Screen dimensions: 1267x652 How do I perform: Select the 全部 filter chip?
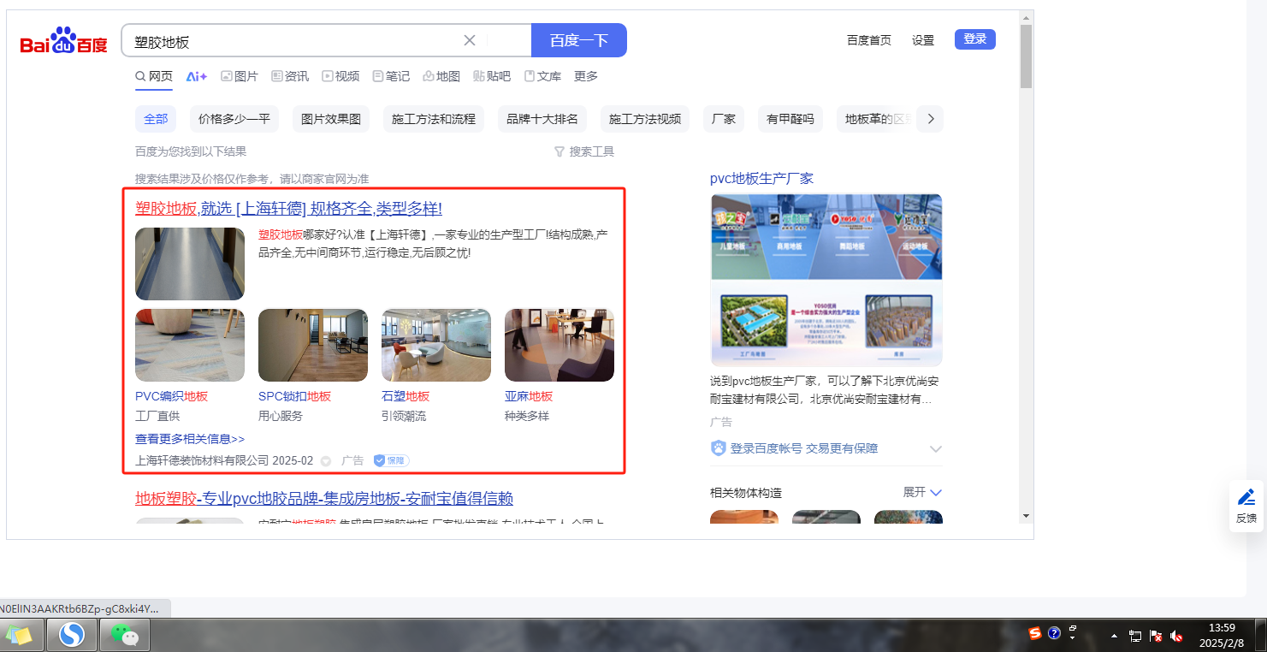coord(156,119)
